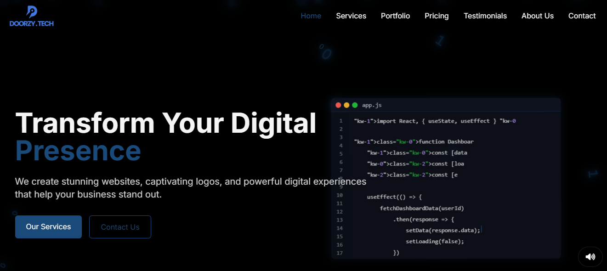Click the highlighted Home tab
This screenshot has width=607, height=271.
click(x=311, y=16)
